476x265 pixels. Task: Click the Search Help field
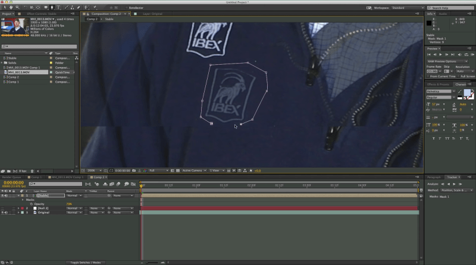pos(450,8)
